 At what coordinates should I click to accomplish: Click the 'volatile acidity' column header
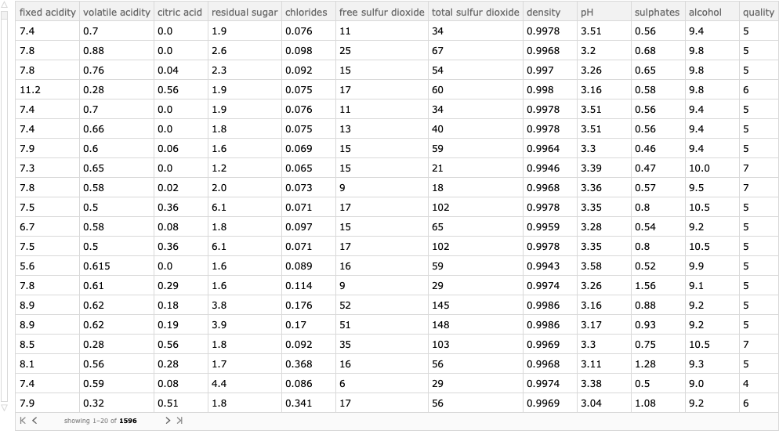pyautogui.click(x=116, y=12)
